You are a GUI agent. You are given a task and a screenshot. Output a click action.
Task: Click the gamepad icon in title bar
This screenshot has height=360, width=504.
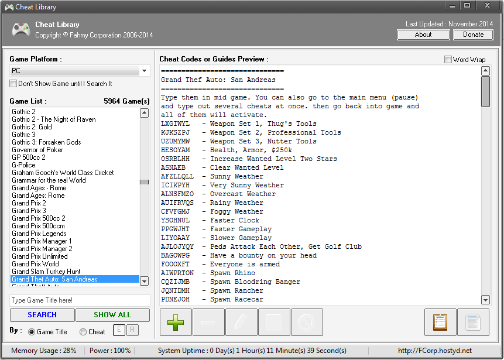(x=9, y=6)
